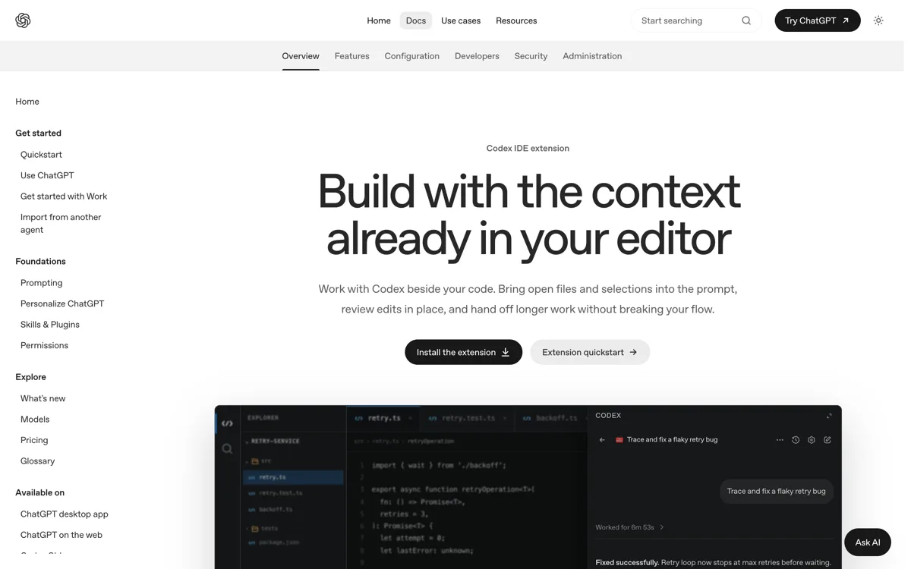Go to the Administration tab
This screenshot has height=569, width=911.
pos(592,56)
